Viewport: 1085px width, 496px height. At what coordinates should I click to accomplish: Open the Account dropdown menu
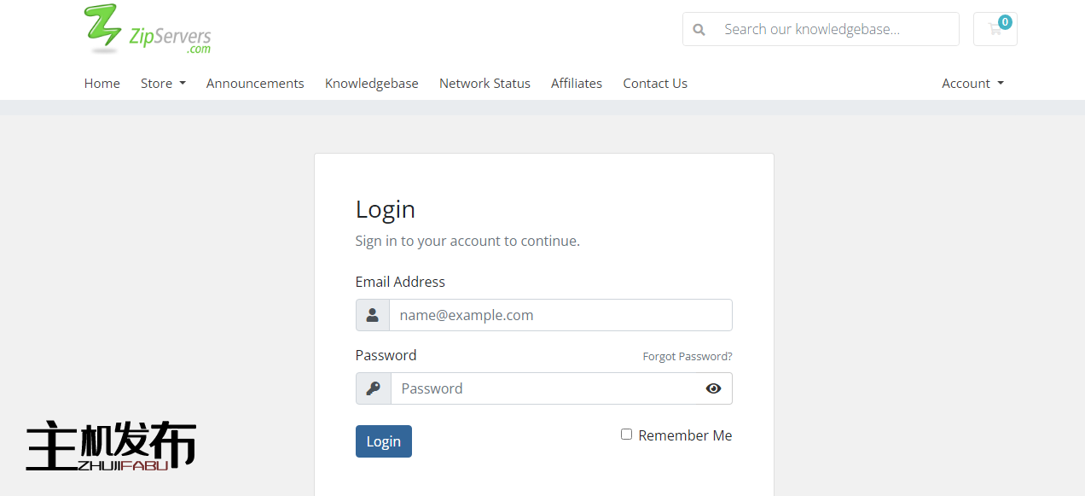pyautogui.click(x=972, y=83)
